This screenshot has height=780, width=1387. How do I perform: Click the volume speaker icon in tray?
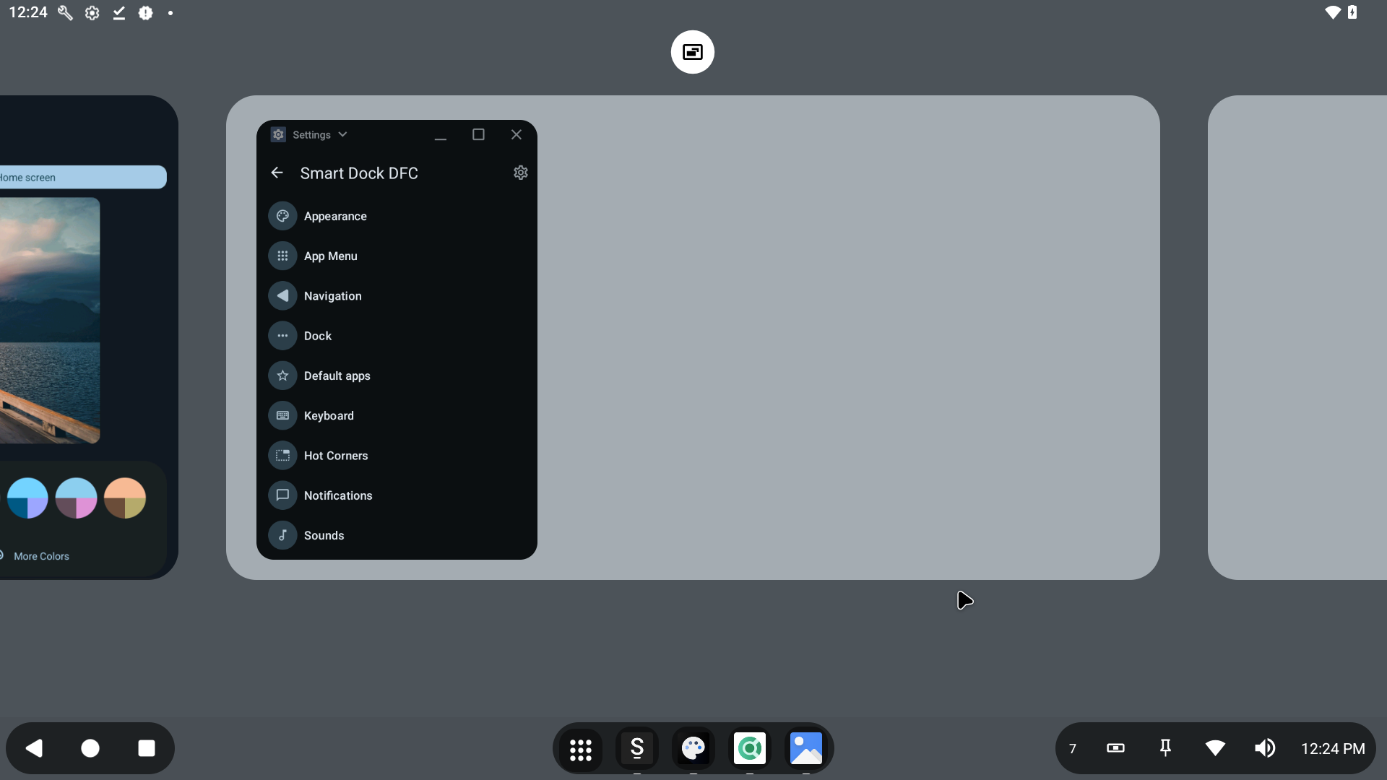click(x=1264, y=748)
